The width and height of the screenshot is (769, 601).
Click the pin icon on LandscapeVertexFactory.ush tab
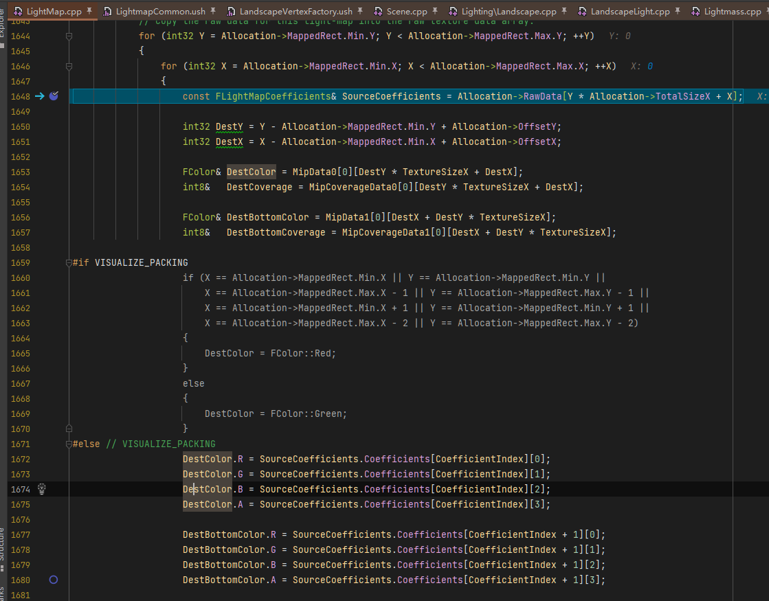360,10
